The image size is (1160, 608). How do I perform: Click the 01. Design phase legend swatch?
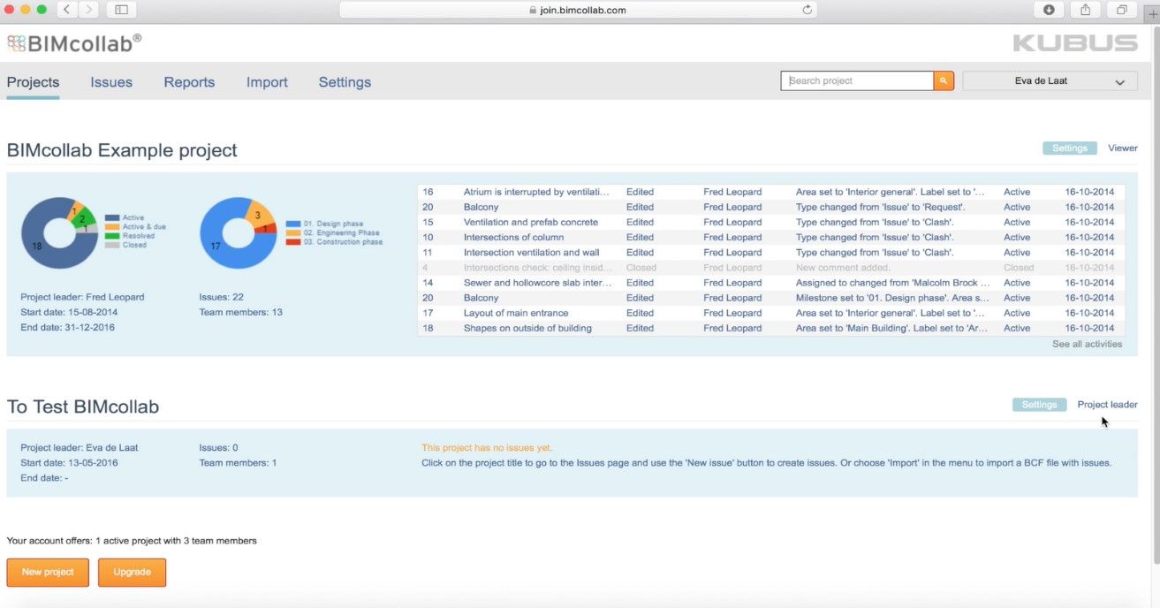(x=293, y=224)
